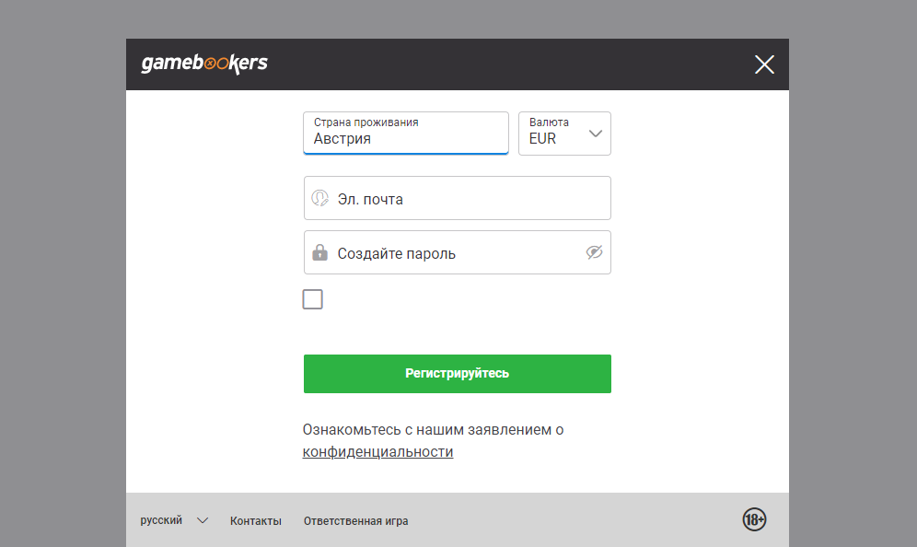Click the 18+ age restriction icon
This screenshot has height=547, width=917.
coord(754,519)
